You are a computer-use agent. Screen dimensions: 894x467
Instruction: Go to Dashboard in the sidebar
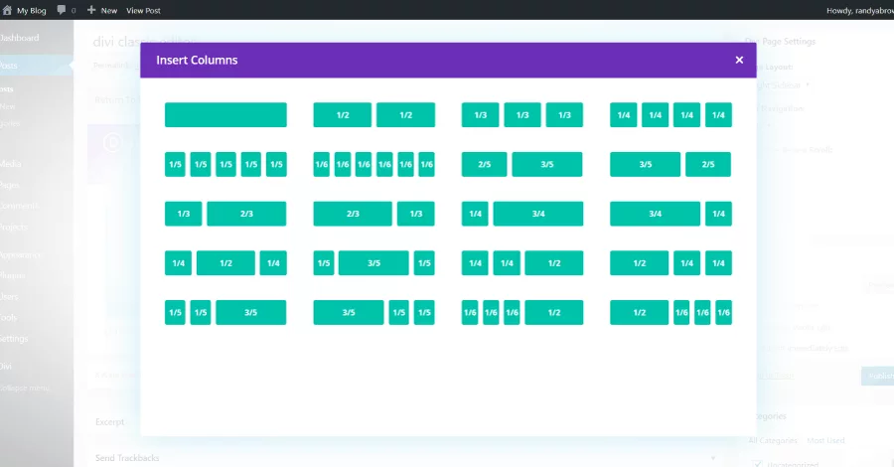click(20, 38)
